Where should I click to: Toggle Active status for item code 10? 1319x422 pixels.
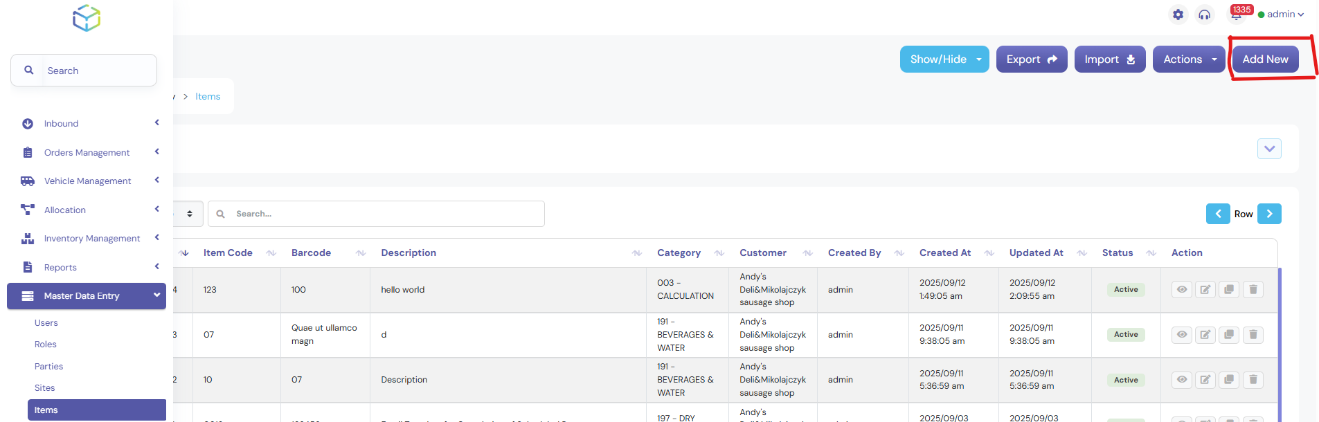(x=1125, y=380)
